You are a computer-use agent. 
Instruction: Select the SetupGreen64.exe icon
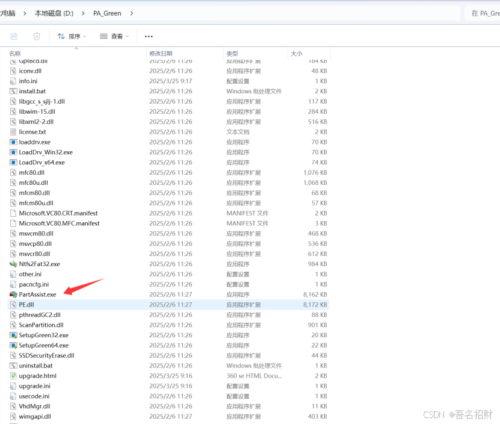[13, 346]
